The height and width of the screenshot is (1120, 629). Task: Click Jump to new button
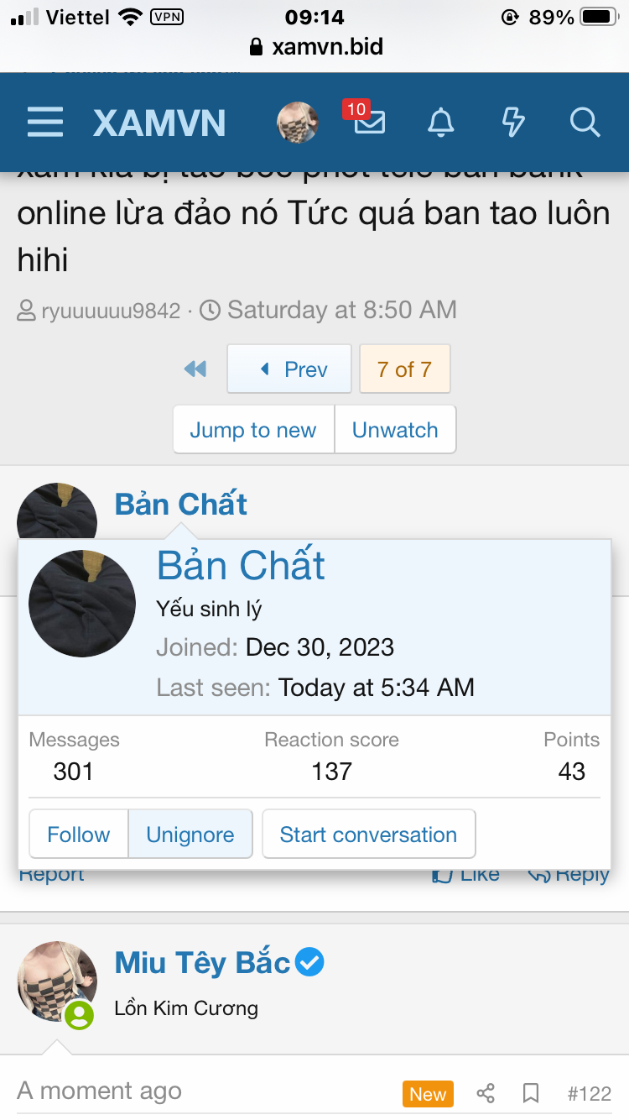(253, 430)
